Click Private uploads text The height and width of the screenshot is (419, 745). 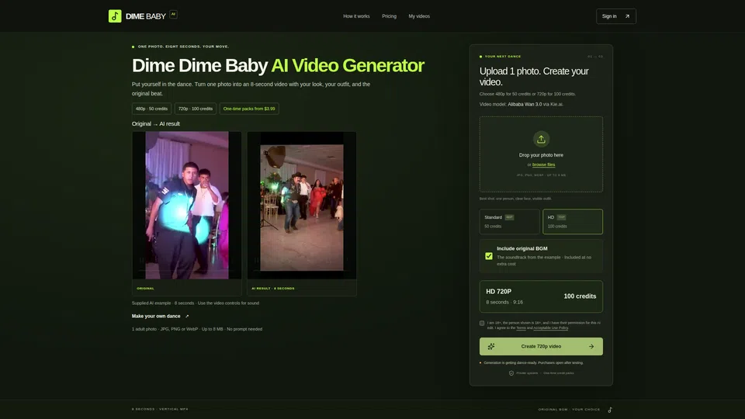[x=527, y=373]
